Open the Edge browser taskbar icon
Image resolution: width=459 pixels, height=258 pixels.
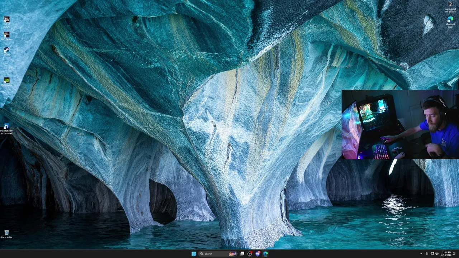[265, 254]
